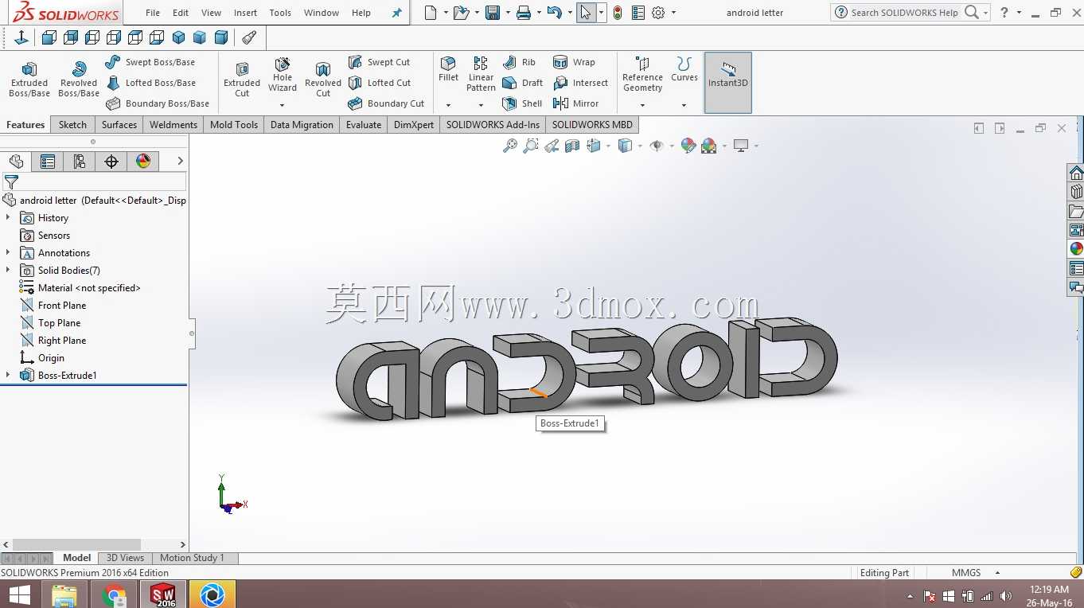
Task: Open the Reference Geometry dropdown arrow
Action: coord(642,105)
